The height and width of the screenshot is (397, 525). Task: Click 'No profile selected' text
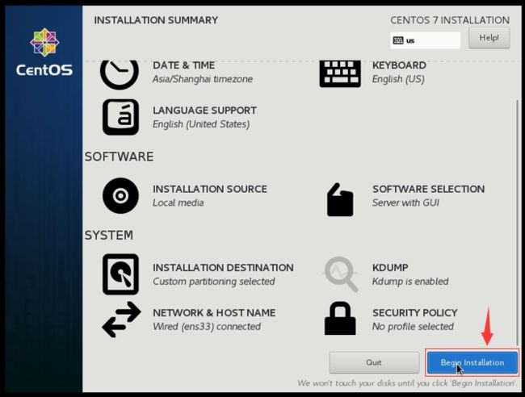[413, 327]
